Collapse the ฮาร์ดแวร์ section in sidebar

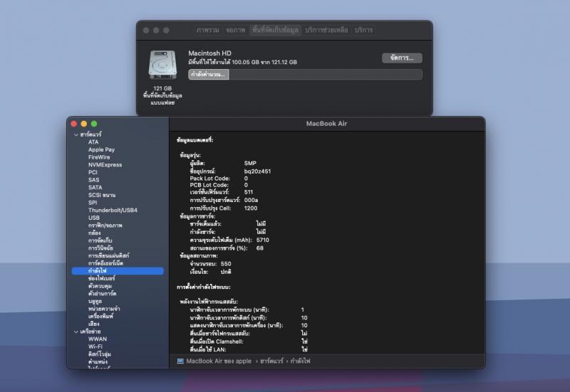click(76, 134)
